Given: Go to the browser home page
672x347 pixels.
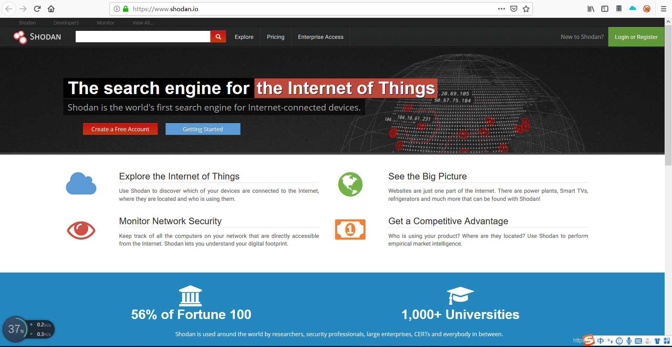Looking at the screenshot, I should coord(51,9).
